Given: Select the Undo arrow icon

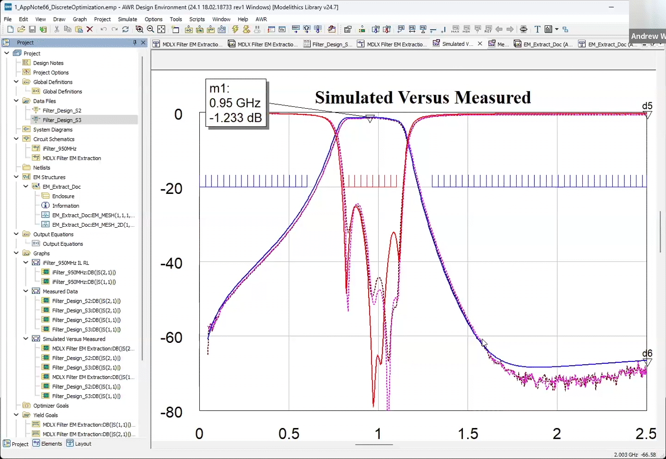Looking at the screenshot, I should click(104, 29).
